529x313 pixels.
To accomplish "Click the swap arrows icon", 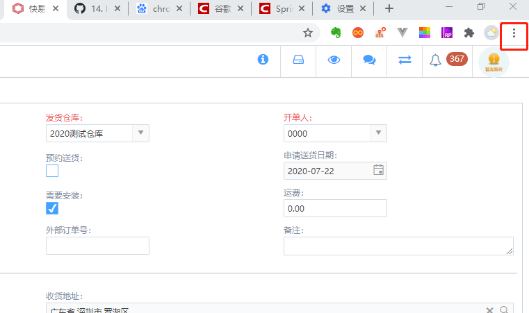I will click(x=405, y=60).
